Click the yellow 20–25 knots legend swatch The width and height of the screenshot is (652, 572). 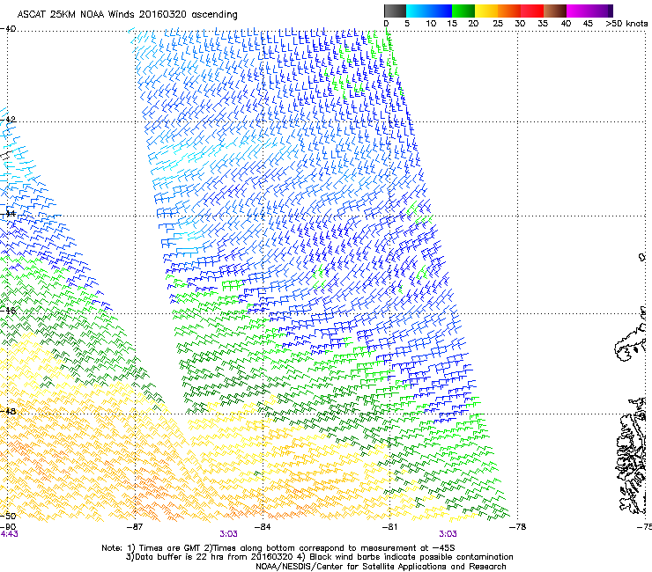point(486,11)
